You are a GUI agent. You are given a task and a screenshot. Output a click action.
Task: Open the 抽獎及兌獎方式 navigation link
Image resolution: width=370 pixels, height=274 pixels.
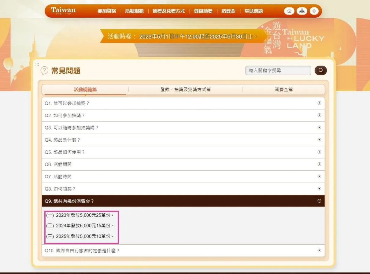click(x=168, y=11)
